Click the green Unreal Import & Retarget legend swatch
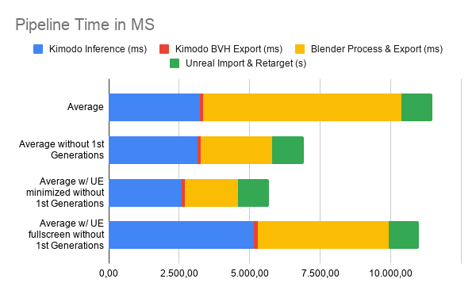 click(175, 63)
